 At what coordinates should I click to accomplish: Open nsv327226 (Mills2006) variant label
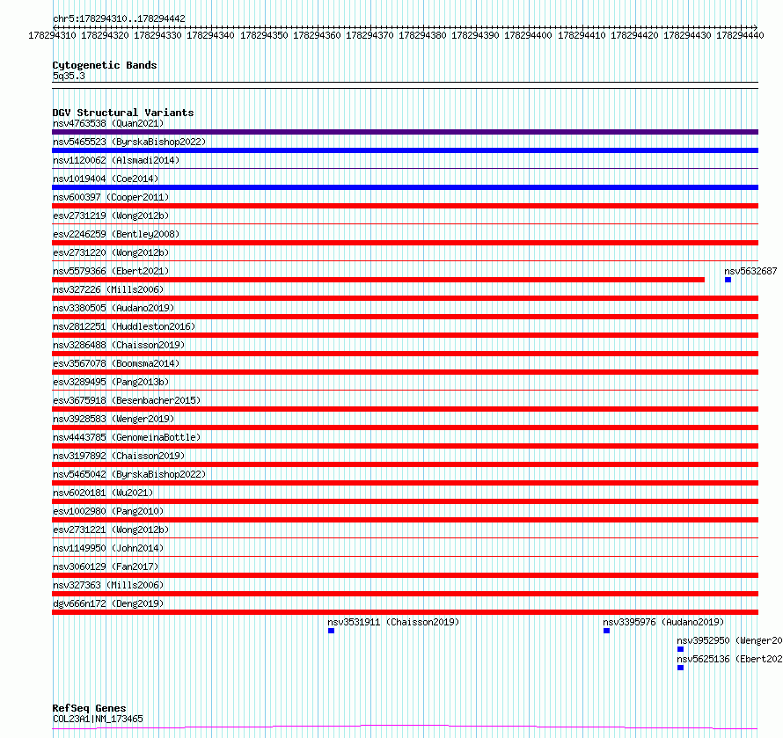tap(108, 289)
